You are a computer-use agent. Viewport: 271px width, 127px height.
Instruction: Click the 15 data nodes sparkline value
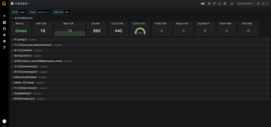click(70, 31)
